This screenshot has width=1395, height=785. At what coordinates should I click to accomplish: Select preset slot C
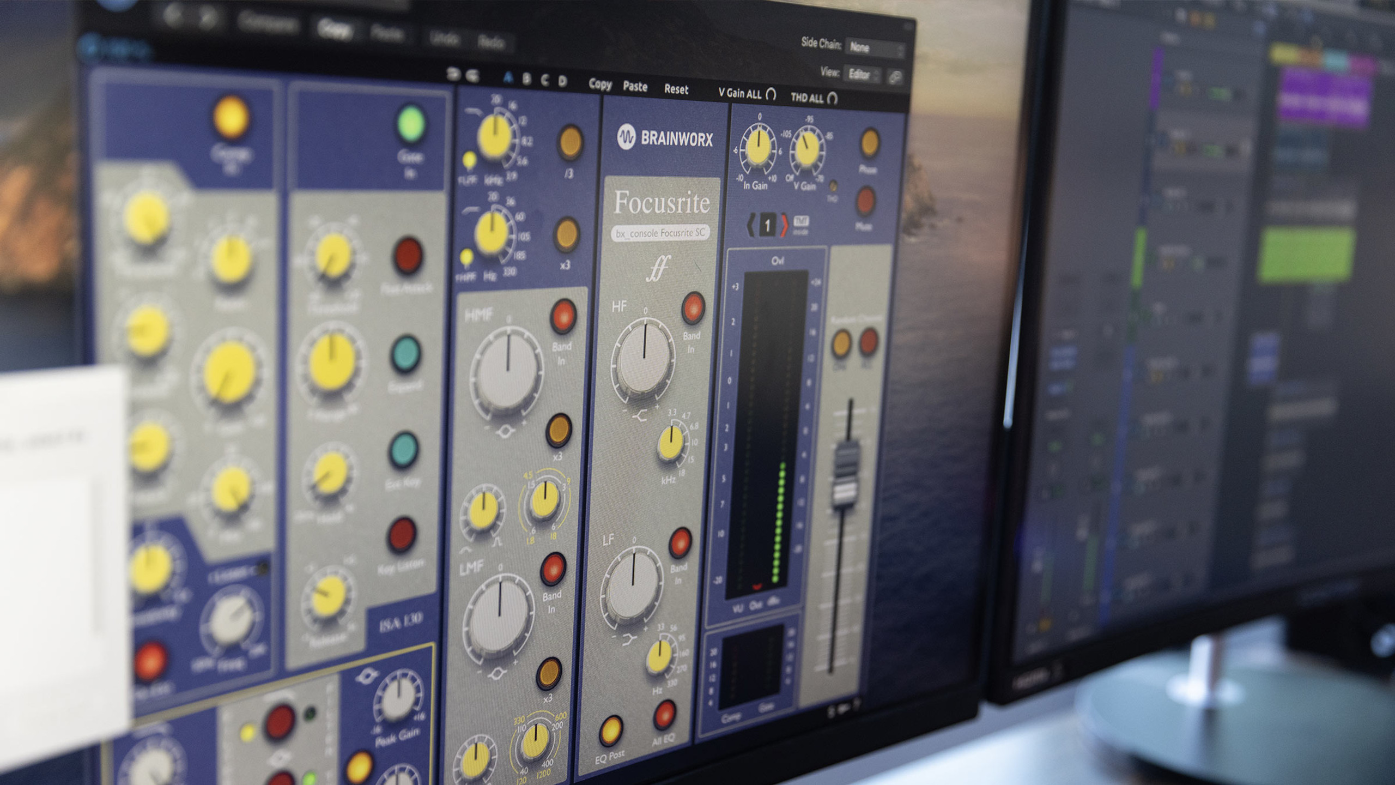tap(544, 81)
